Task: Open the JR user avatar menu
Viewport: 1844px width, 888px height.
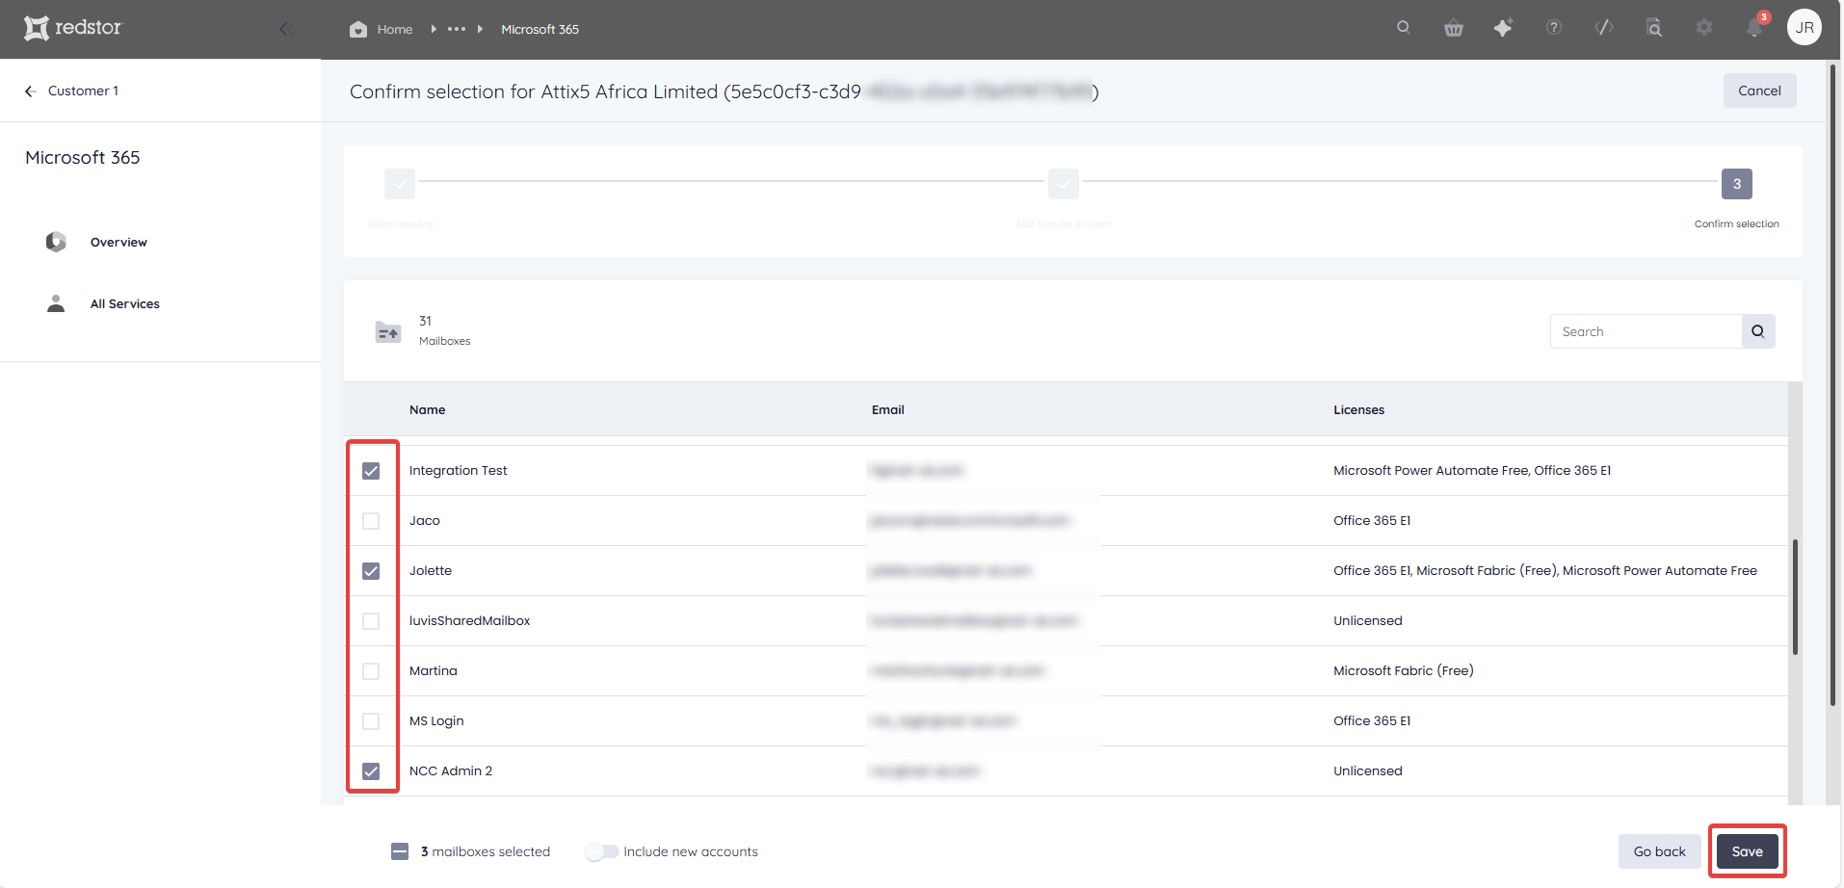Action: click(x=1804, y=28)
